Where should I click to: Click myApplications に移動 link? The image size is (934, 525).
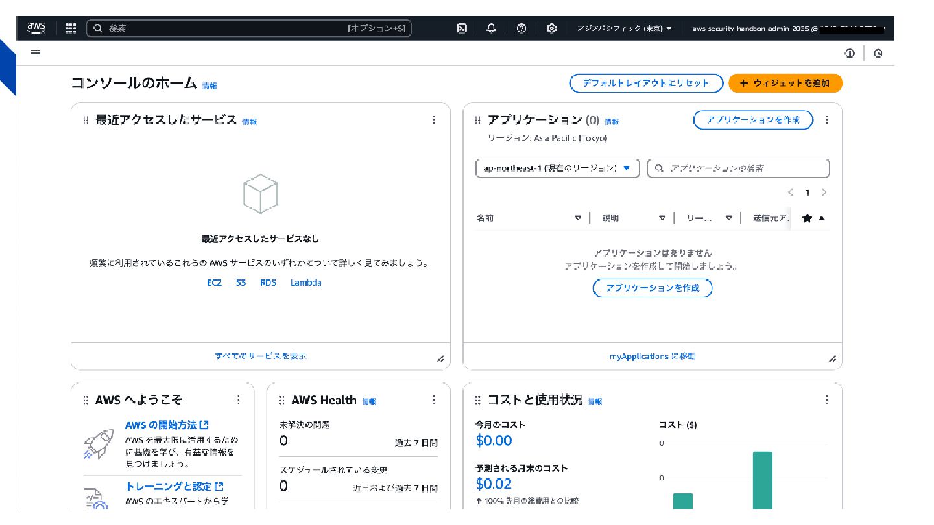pyautogui.click(x=653, y=356)
